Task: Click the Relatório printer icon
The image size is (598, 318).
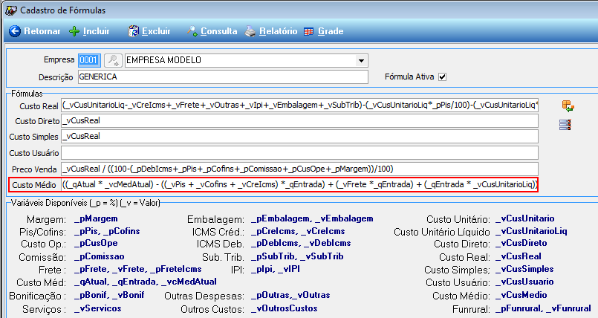Action: 250,31
